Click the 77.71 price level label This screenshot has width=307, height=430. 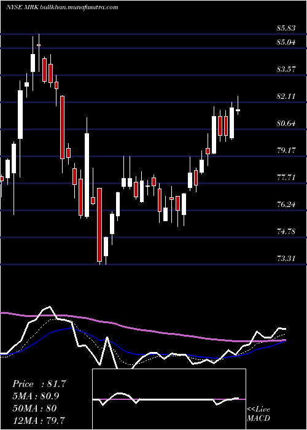point(287,178)
